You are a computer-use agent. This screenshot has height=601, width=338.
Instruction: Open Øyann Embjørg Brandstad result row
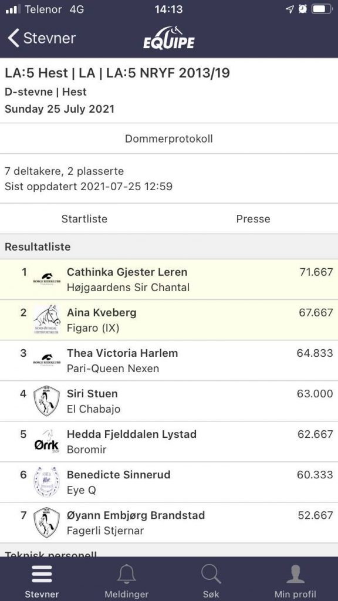pyautogui.click(x=169, y=522)
